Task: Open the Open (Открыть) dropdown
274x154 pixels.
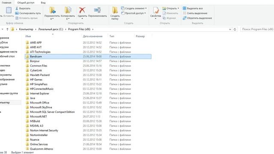Action: coord(171,9)
